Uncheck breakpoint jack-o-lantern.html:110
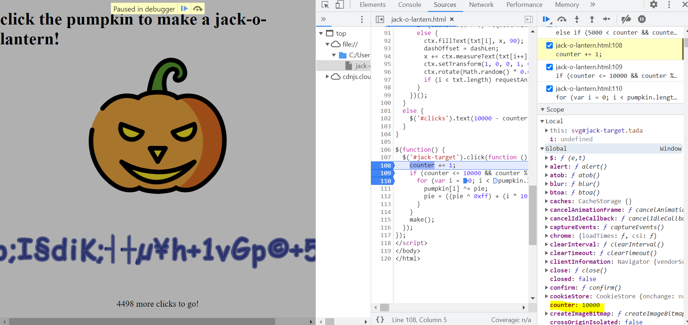This screenshot has height=325, width=688. 550,89
